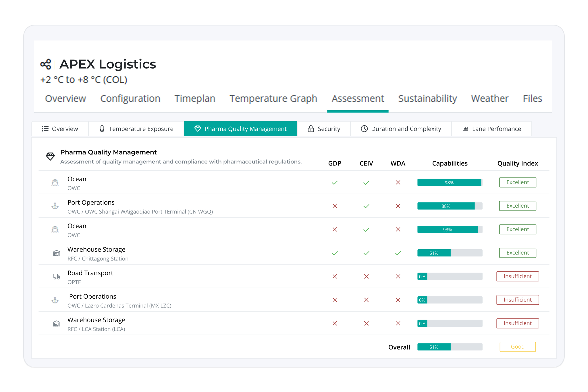This screenshot has width=588, height=392.
Task: Click the share/network icon beside APEX Logistics
Action: coord(46,64)
